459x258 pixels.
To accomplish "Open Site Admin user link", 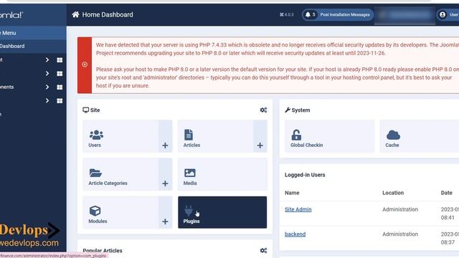I will [x=298, y=209].
